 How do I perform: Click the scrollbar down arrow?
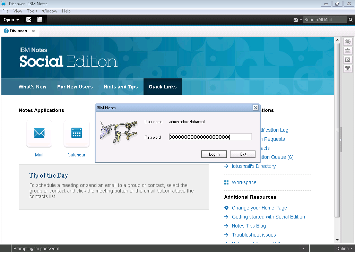[x=337, y=240]
